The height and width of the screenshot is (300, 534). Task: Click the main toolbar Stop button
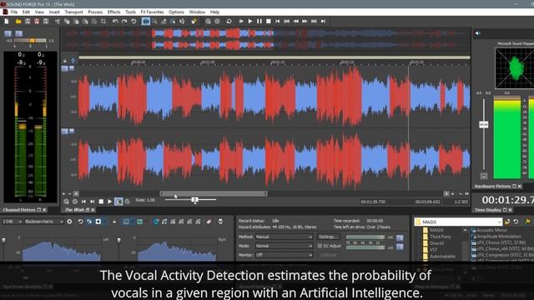click(269, 21)
